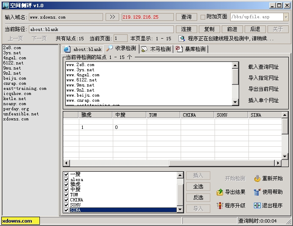Click the 当前页面 page number field
Image resolution: width=293 pixels, height=226 pixels.
[x=120, y=39]
